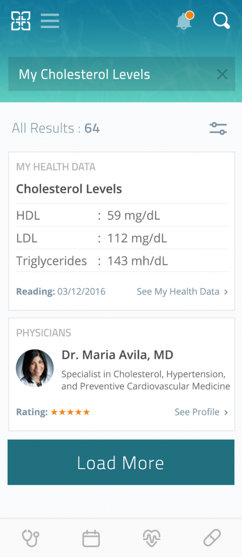Open the pill medications tab
This screenshot has height=557, width=242.
click(212, 539)
